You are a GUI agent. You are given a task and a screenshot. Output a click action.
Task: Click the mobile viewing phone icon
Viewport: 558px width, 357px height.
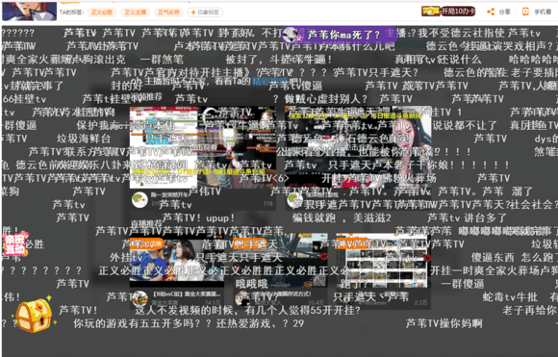525,12
